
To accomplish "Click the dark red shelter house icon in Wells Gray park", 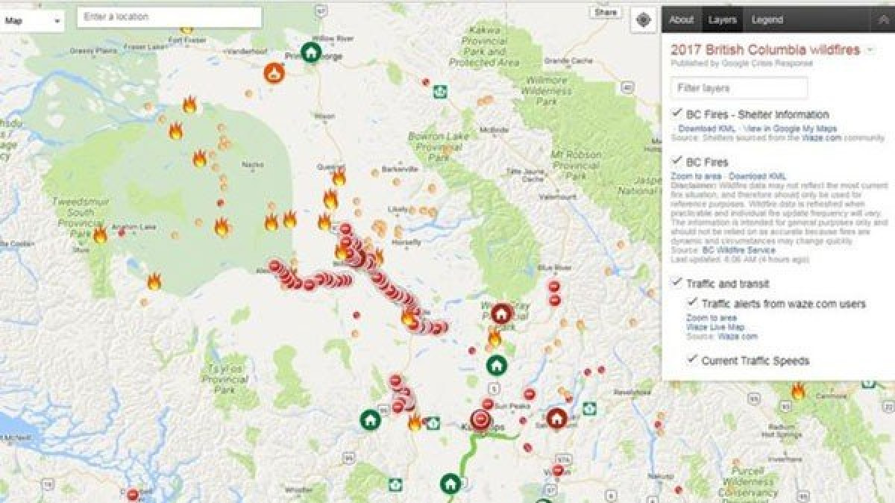I will [x=503, y=313].
